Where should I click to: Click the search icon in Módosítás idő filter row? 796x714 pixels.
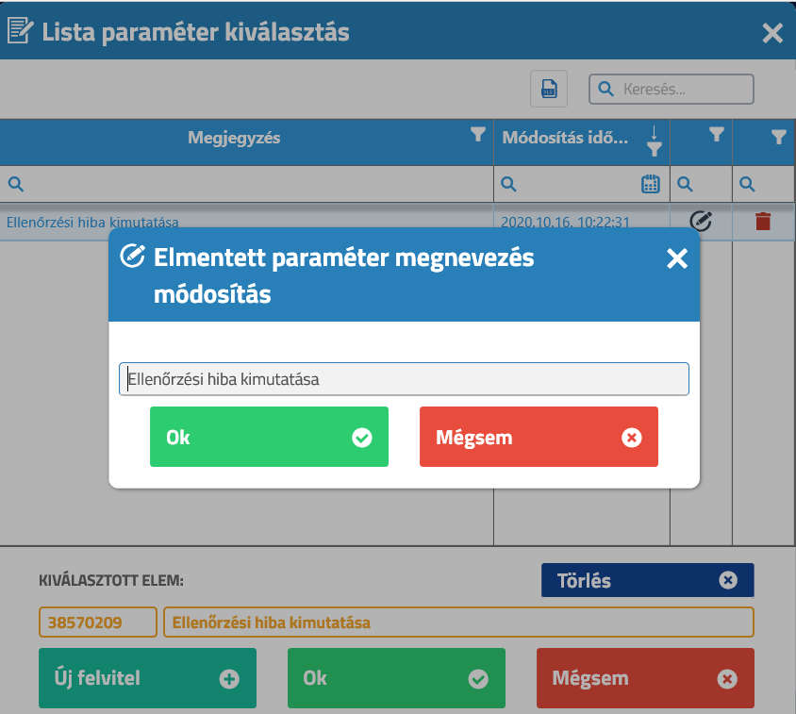tap(508, 184)
